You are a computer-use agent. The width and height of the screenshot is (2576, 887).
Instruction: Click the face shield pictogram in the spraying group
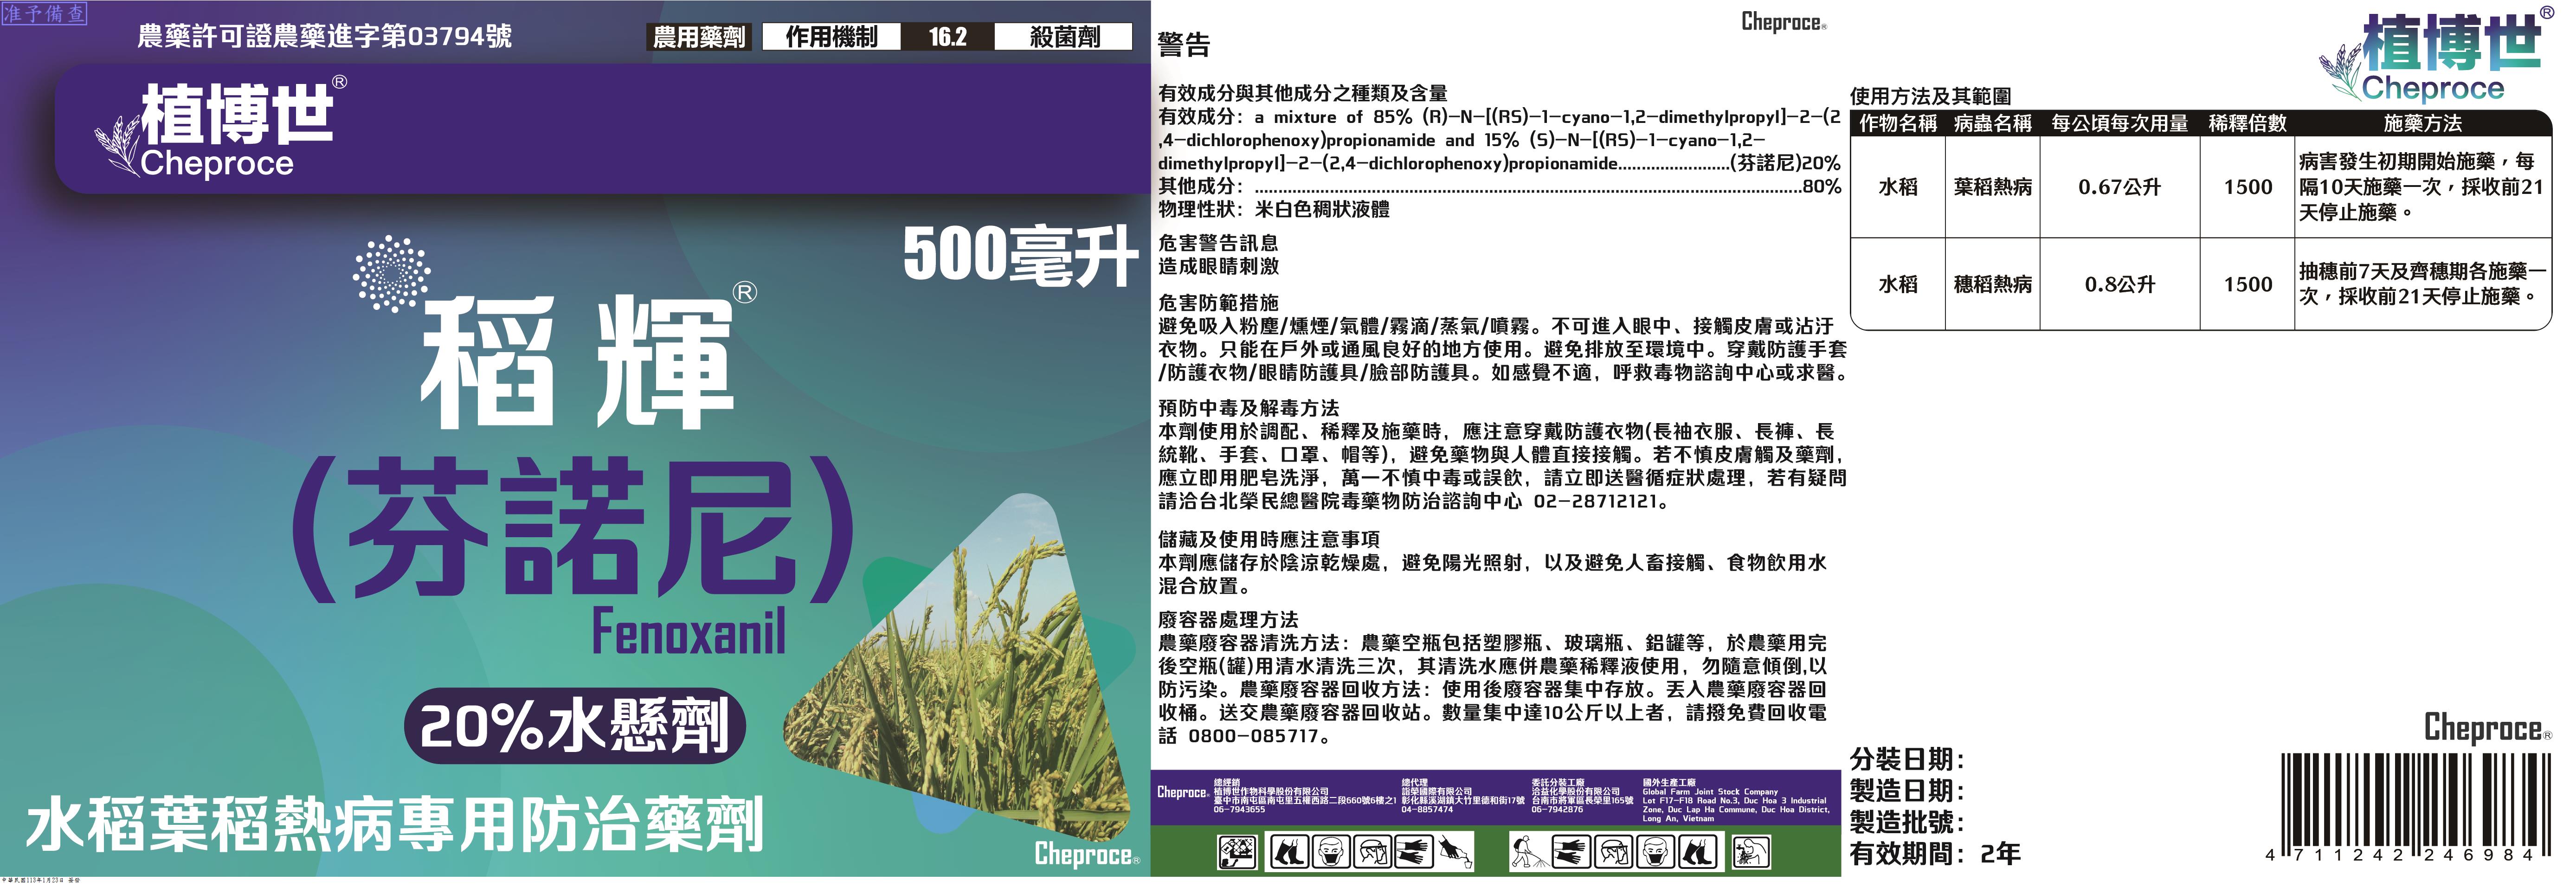1614,852
